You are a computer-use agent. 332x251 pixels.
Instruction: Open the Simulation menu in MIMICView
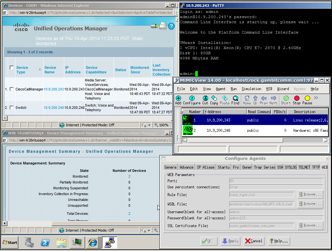click(x=252, y=89)
